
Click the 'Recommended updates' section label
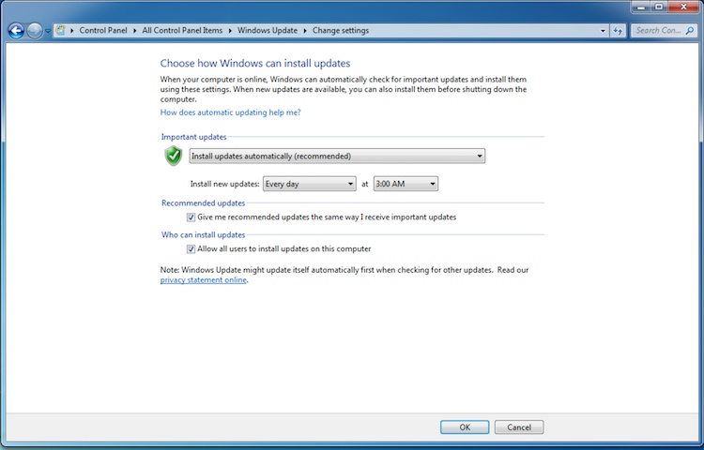coord(204,203)
